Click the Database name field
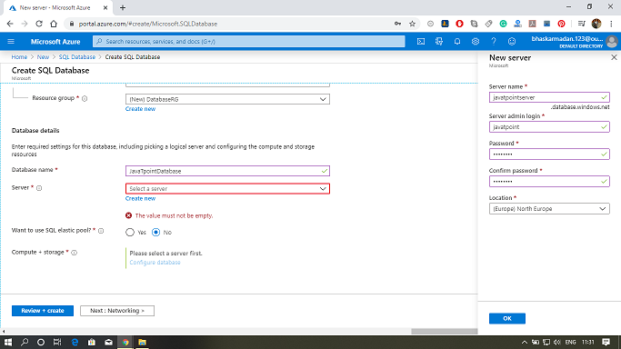The image size is (621, 349). [x=227, y=171]
